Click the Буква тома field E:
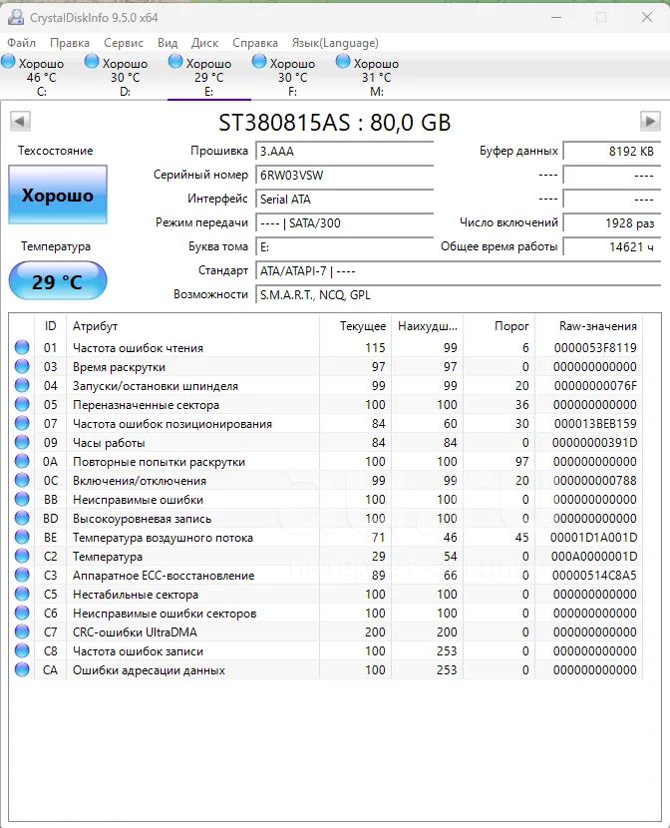 [345, 246]
